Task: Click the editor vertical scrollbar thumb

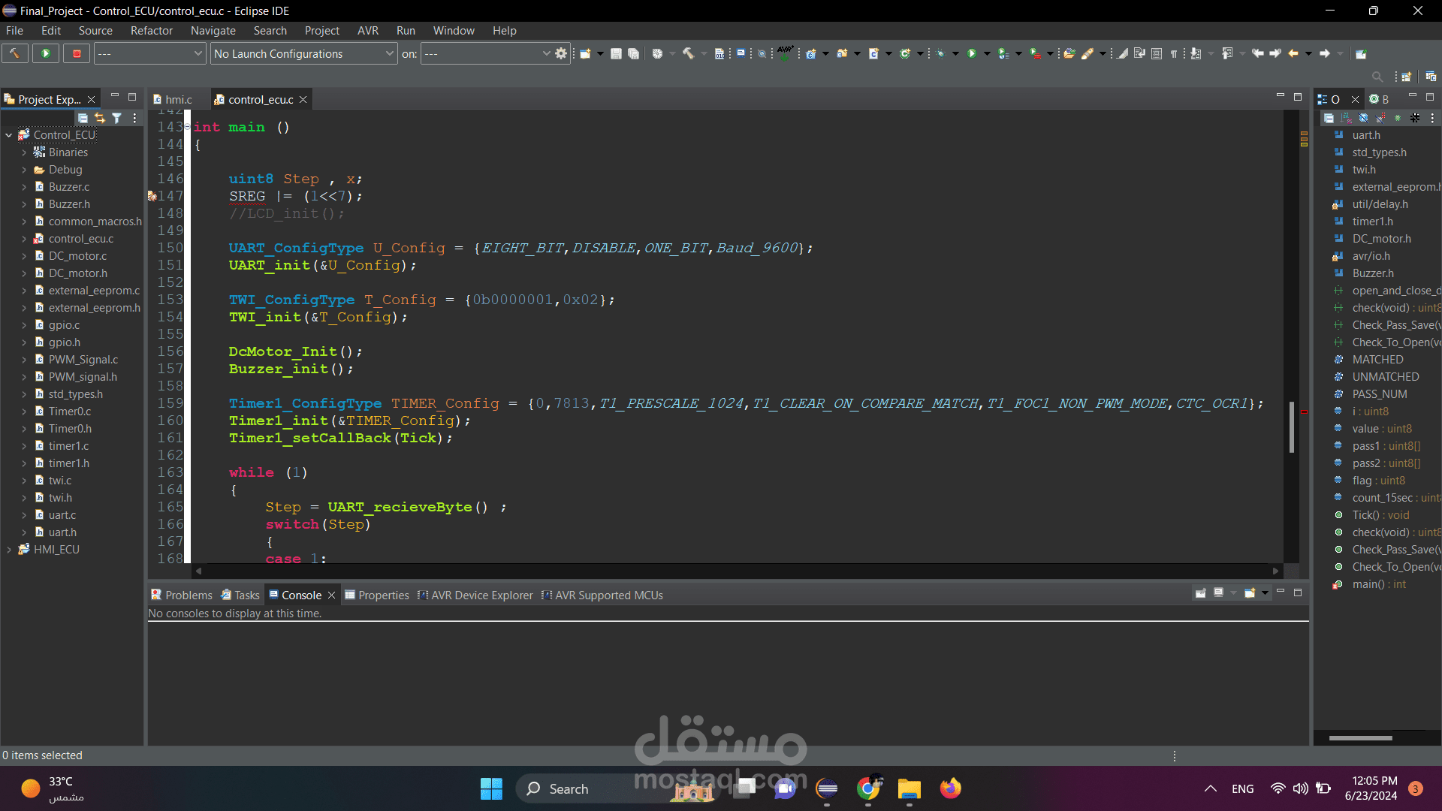Action: 1292,427
